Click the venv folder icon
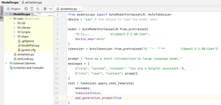The image size is (221, 105). pyautogui.click(x=15, y=19)
